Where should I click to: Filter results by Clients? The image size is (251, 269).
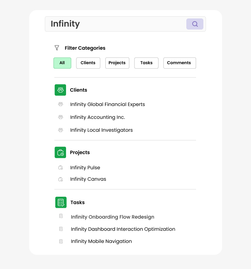point(88,63)
